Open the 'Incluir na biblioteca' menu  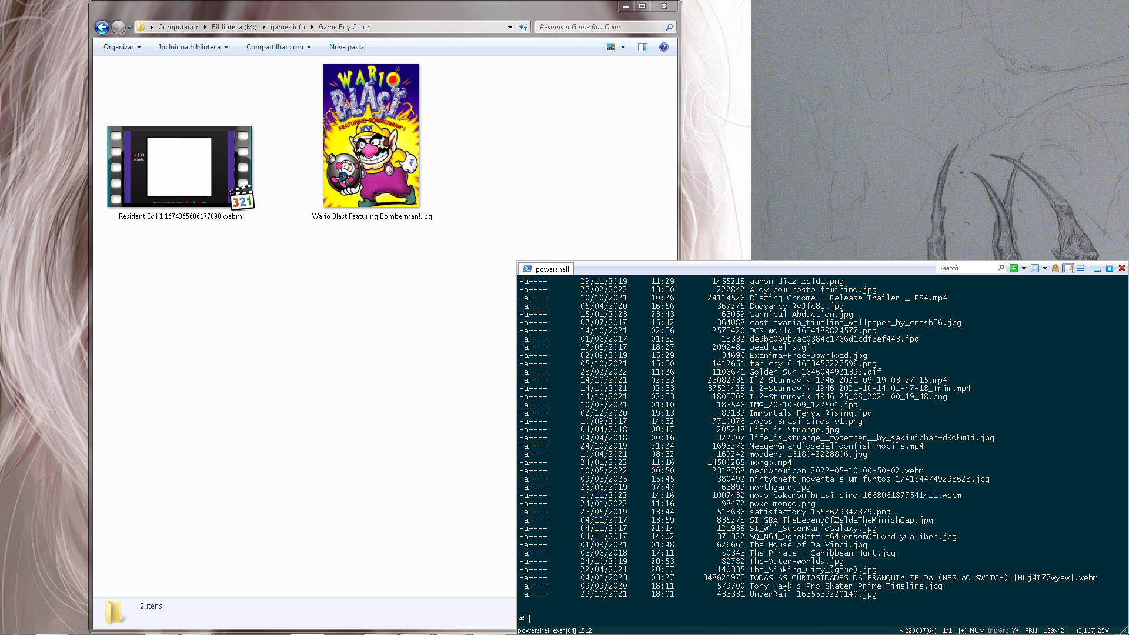point(193,47)
